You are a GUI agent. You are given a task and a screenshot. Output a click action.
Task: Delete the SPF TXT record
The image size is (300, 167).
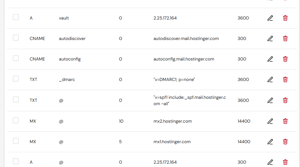(x=285, y=100)
